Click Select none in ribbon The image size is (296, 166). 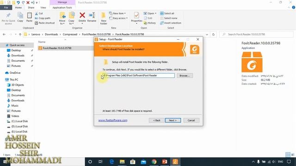tap(168, 18)
